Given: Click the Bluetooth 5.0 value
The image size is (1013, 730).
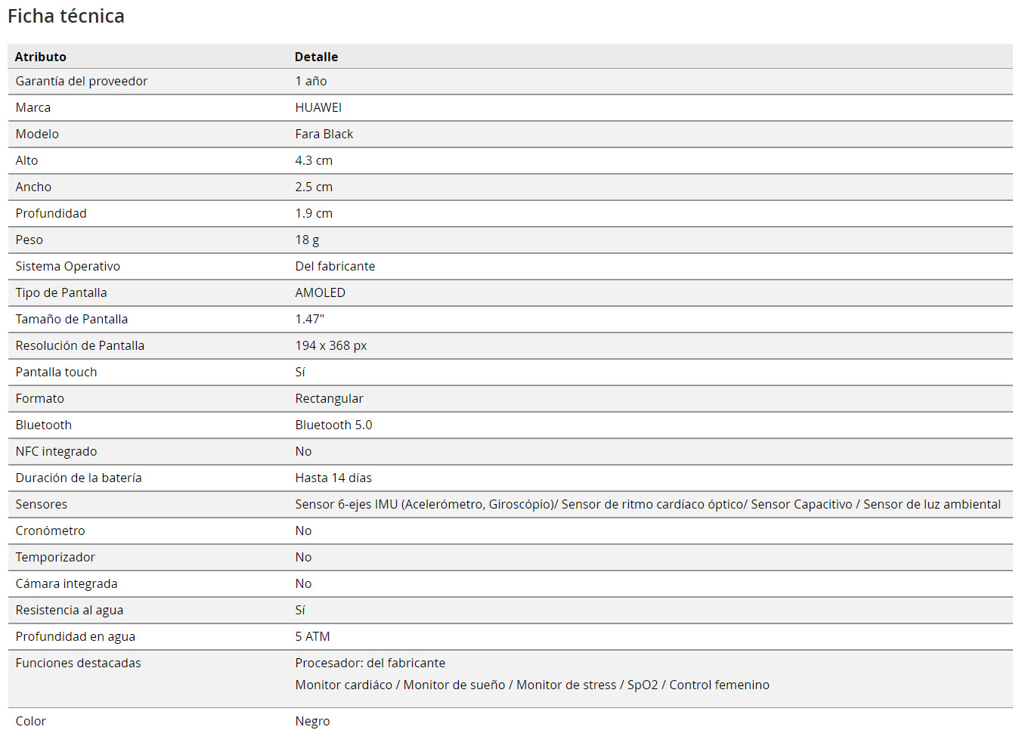Looking at the screenshot, I should pos(333,425).
